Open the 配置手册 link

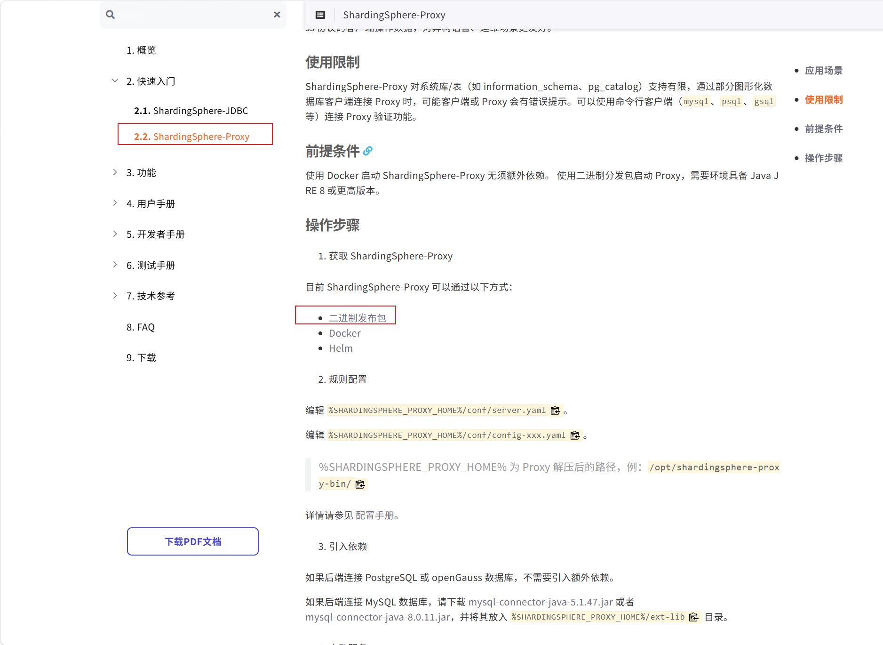click(x=374, y=516)
